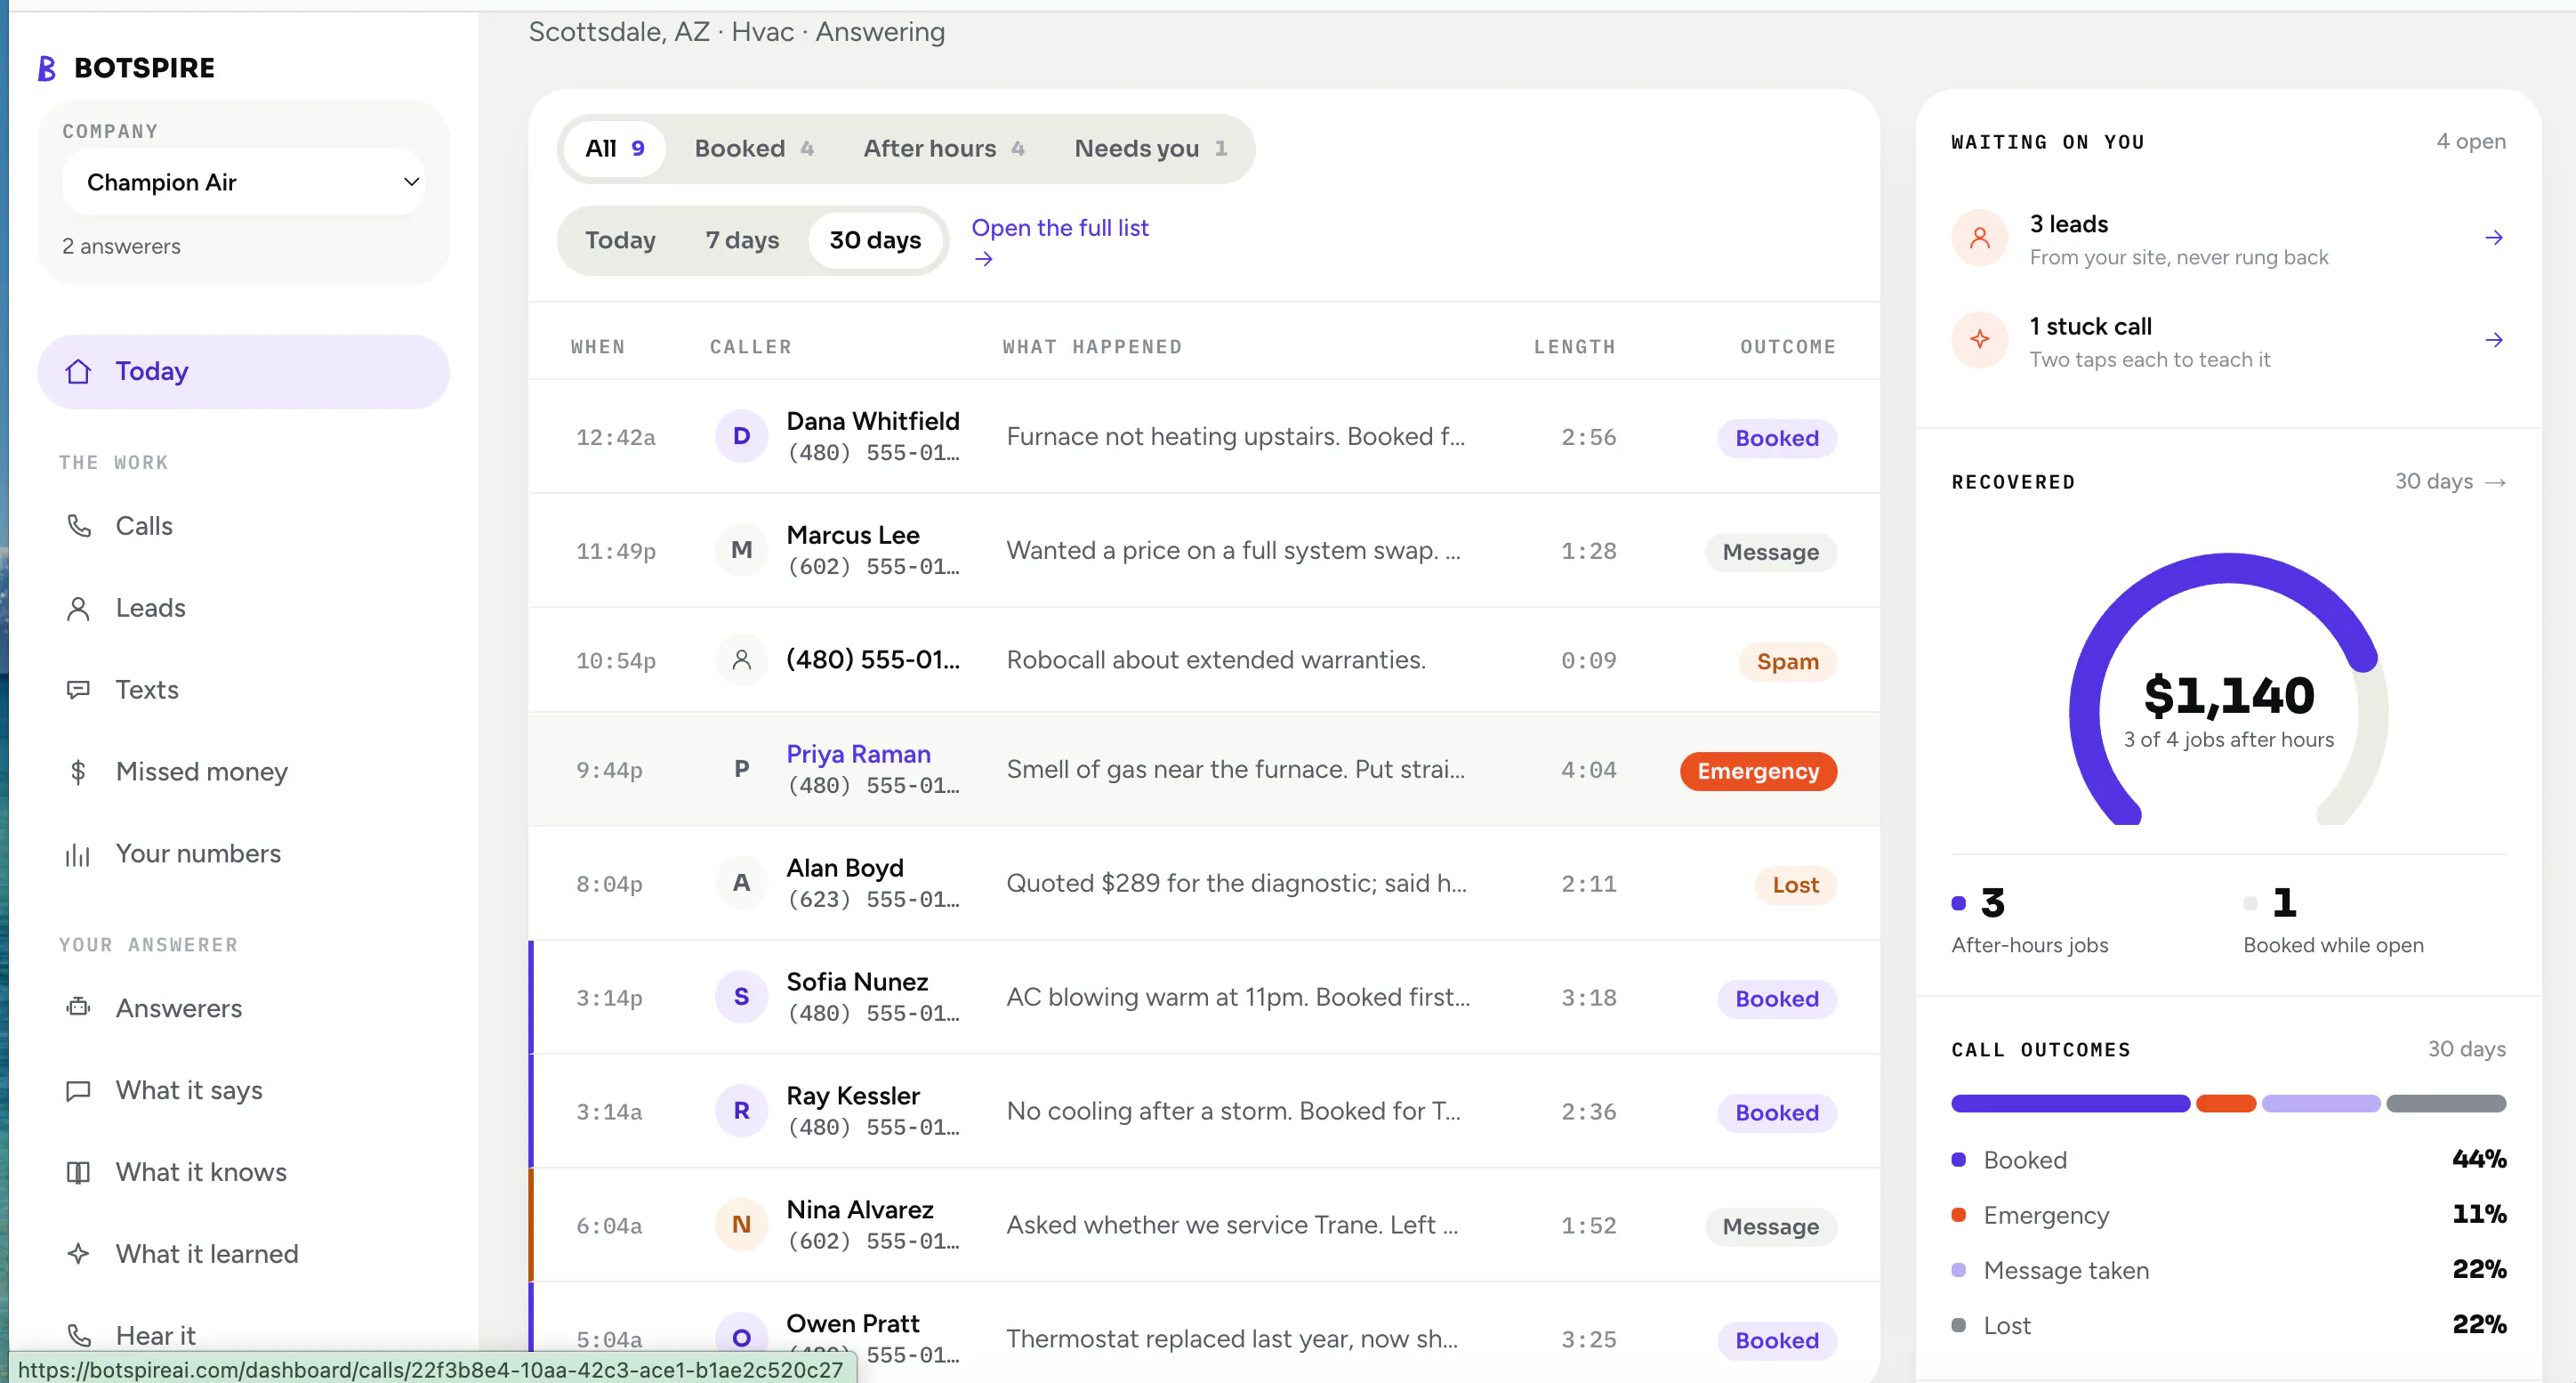Click the What it says chat icon

78,1090
